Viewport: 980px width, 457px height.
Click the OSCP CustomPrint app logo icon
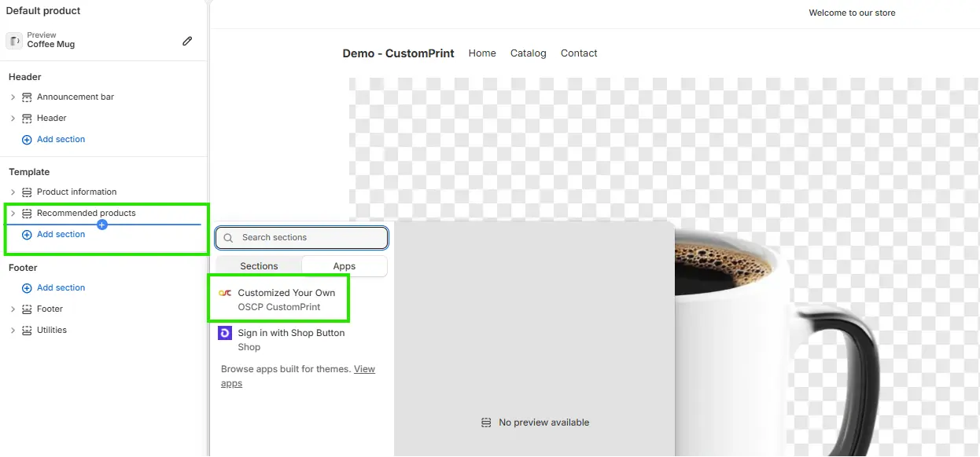click(225, 293)
